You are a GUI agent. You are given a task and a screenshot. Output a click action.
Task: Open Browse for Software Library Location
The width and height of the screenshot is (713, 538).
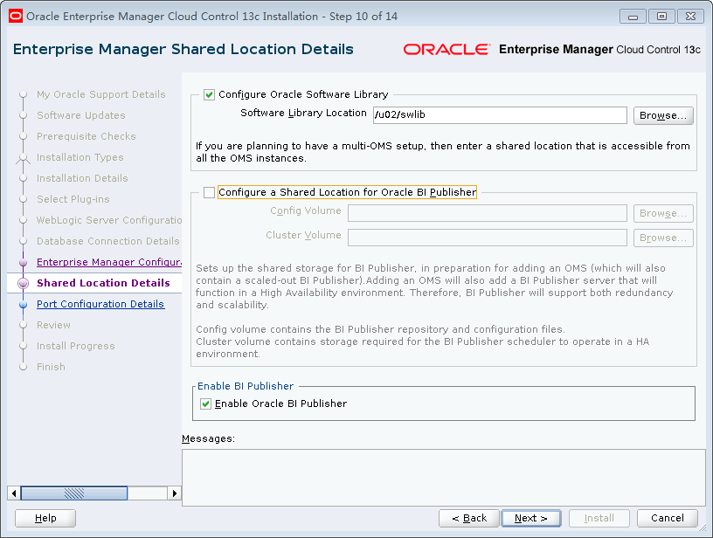[665, 115]
